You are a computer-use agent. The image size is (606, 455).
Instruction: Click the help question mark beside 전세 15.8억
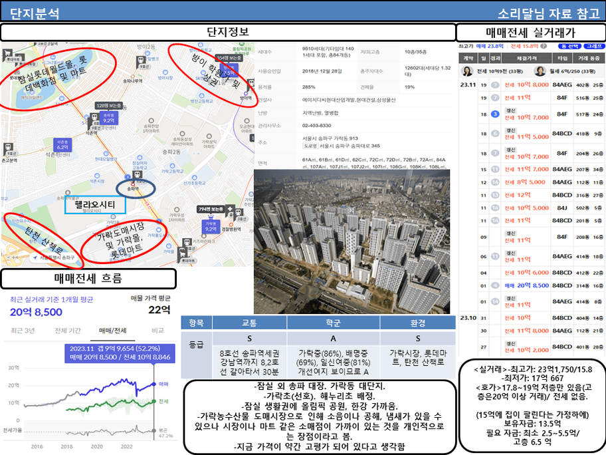point(544,46)
